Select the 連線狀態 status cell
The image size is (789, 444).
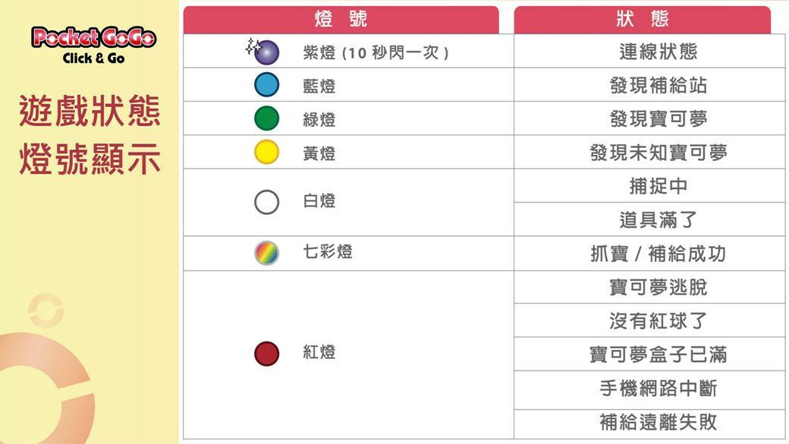pos(658,52)
